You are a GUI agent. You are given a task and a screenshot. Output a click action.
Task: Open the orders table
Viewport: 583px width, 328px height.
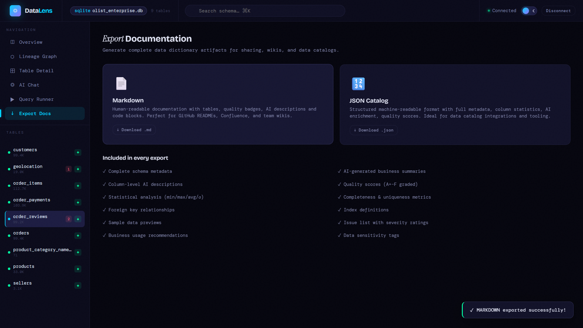[x=45, y=236]
